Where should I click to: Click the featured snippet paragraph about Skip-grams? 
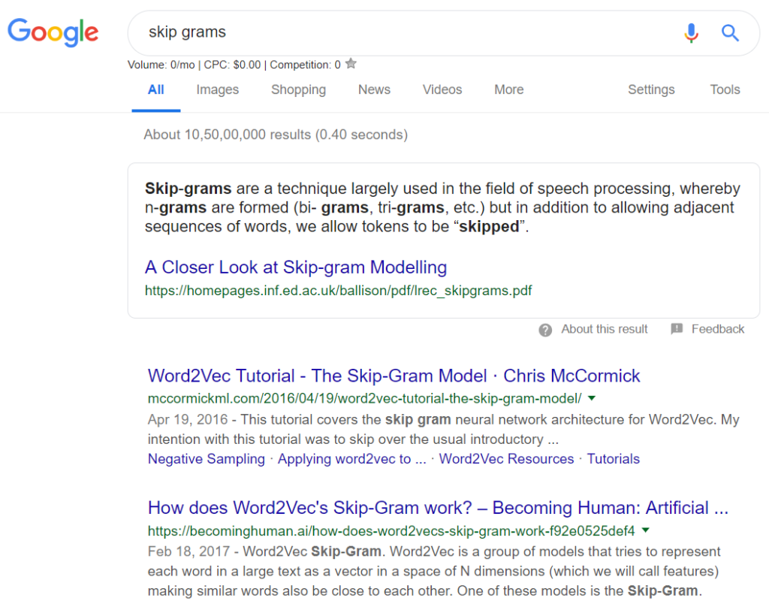coord(442,207)
